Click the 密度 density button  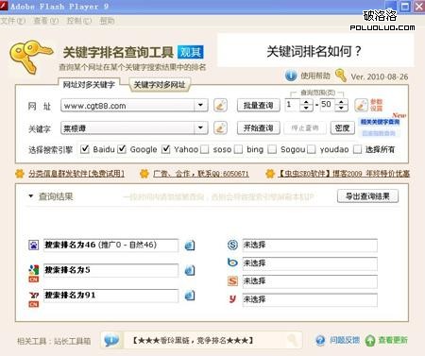pos(343,128)
